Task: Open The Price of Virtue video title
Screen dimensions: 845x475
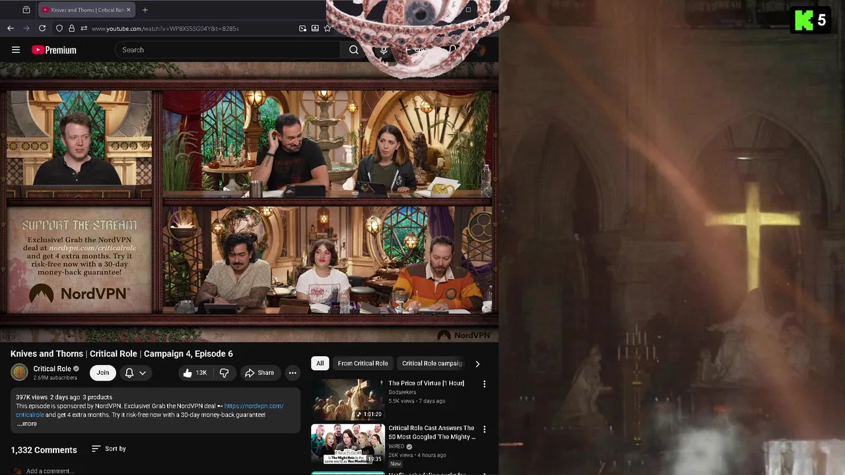Action: click(426, 383)
